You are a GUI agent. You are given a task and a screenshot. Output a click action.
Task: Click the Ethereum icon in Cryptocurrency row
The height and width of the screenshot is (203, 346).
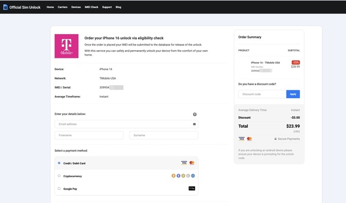(178, 176)
